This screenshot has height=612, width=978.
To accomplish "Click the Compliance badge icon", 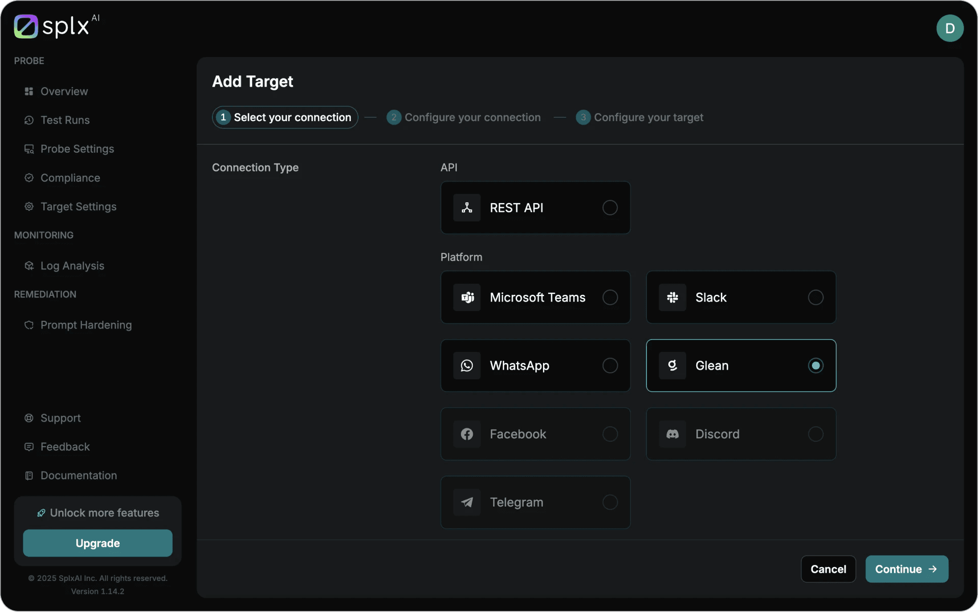I will [x=29, y=178].
